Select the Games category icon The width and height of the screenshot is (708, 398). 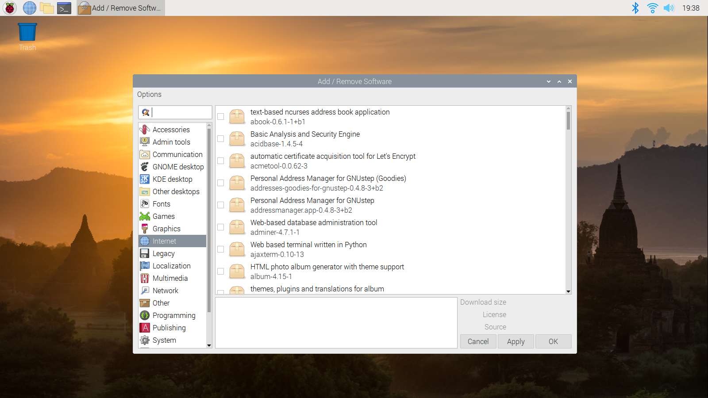145,216
